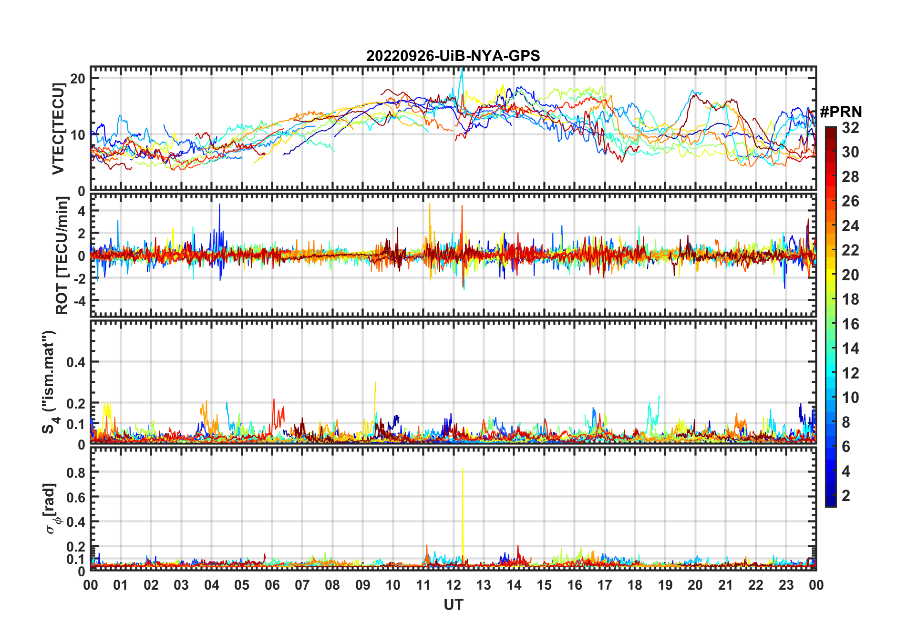Click the 0.8 tick on sigma-phi axis
This screenshot has height=634, width=907.
[76, 472]
